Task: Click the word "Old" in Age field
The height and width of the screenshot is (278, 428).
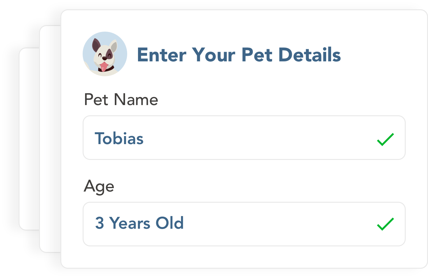Action: [x=170, y=223]
